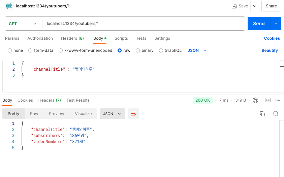This screenshot has width=284, height=177.
Task: Open the Raw response view tab
Action: pyautogui.click(x=34, y=114)
